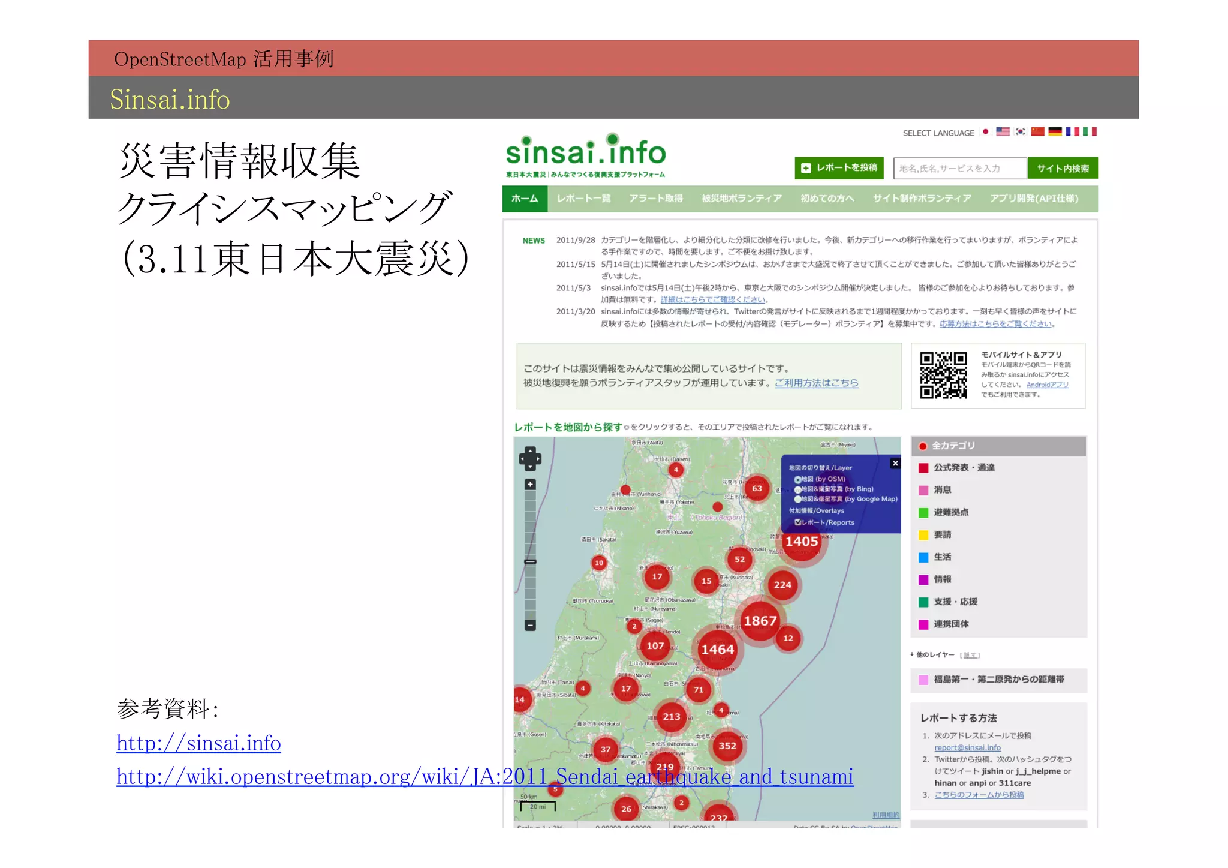
Task: Filter by 要請 category
Action: 998,534
